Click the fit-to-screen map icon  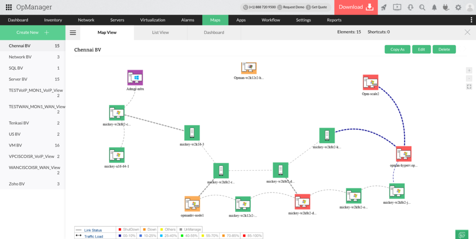tap(469, 86)
